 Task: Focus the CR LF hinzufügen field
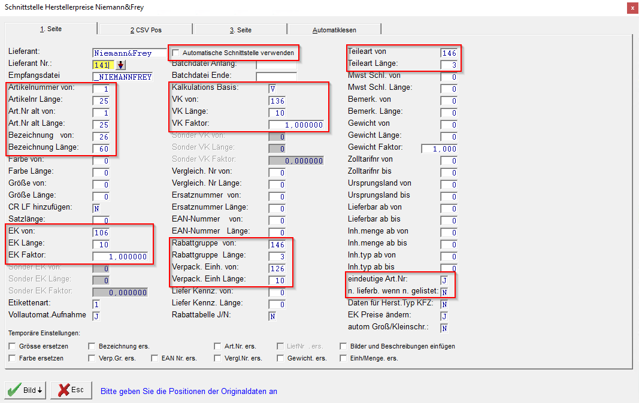coord(96,208)
